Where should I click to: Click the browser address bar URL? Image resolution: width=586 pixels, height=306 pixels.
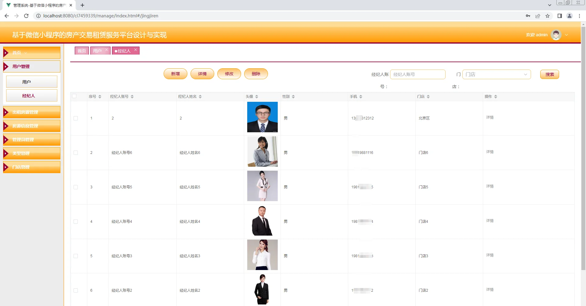coord(101,16)
